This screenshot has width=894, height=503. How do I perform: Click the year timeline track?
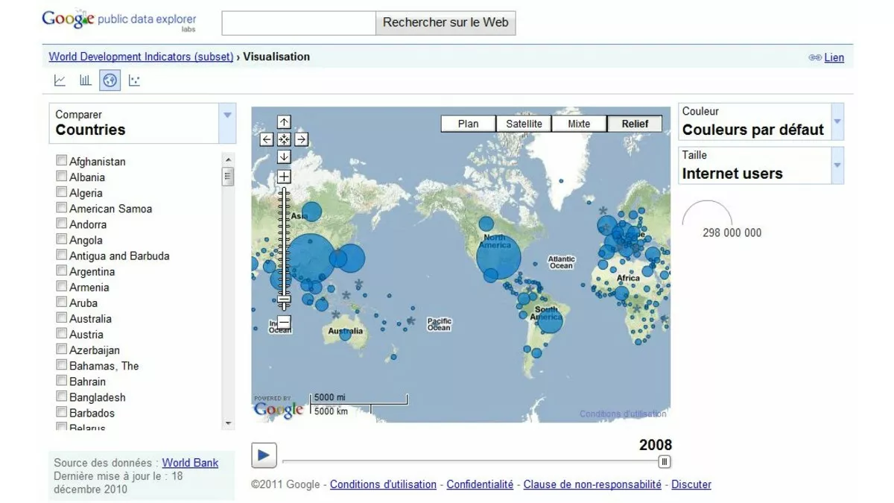[471, 461]
